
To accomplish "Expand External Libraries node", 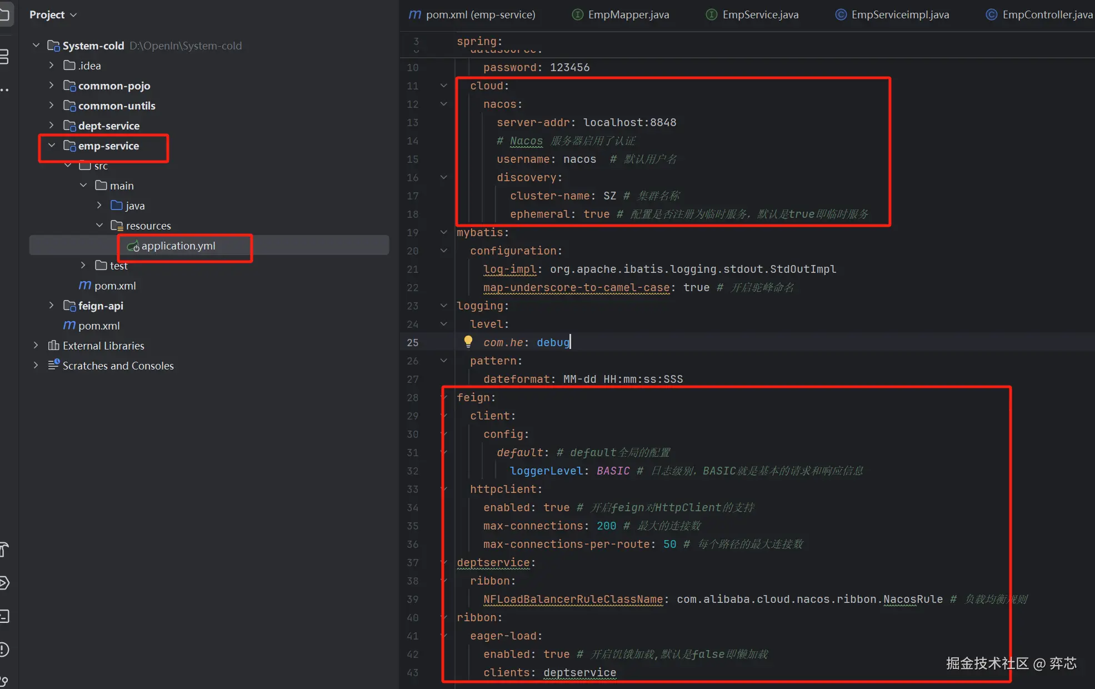I will coord(36,346).
